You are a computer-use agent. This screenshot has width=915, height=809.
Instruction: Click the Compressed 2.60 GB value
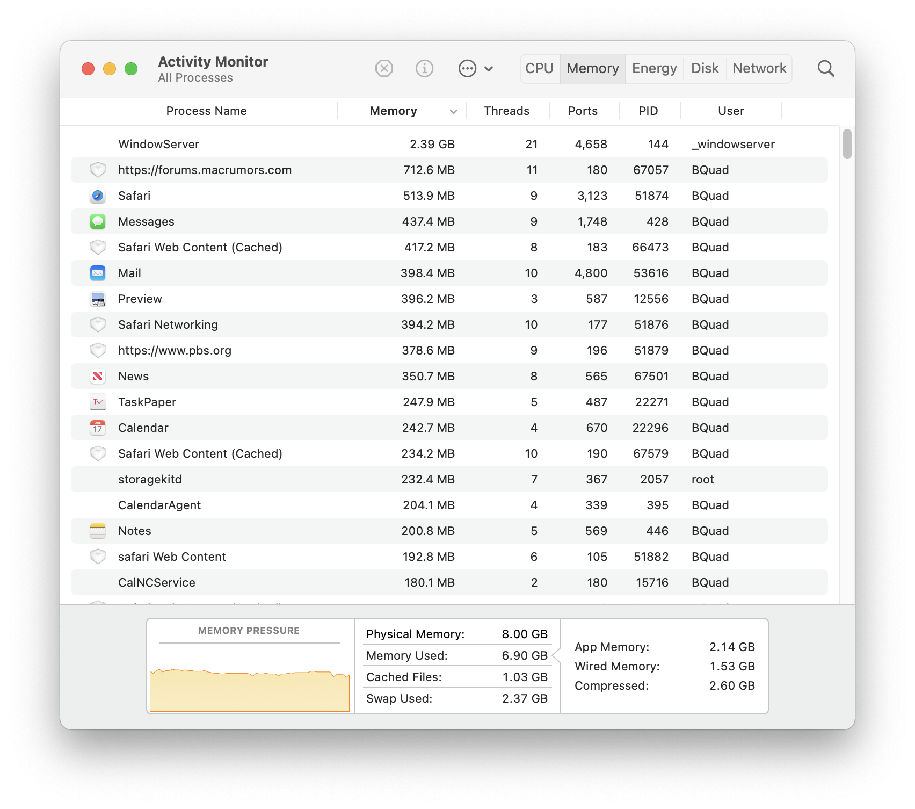point(732,685)
